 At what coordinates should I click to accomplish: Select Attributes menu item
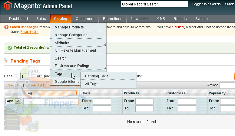[x=78, y=43]
